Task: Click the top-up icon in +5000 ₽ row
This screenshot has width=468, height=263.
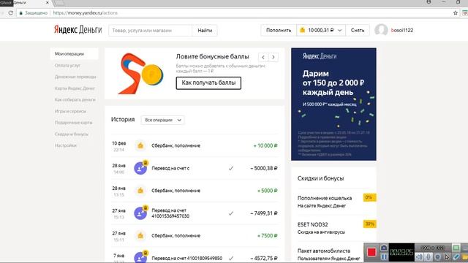Action: coord(140,191)
